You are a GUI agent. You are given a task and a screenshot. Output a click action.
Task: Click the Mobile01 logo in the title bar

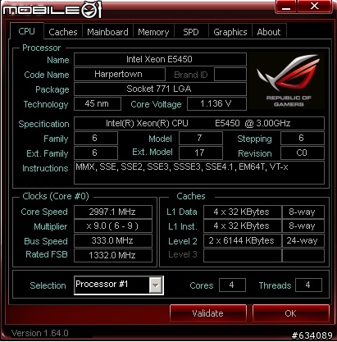pos(52,10)
